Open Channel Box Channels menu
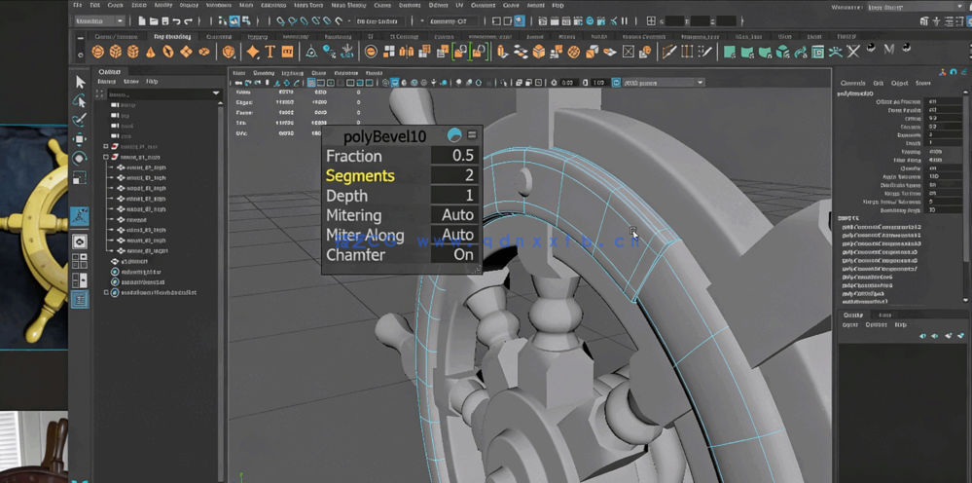Viewport: 972px width, 483px height. (853, 83)
